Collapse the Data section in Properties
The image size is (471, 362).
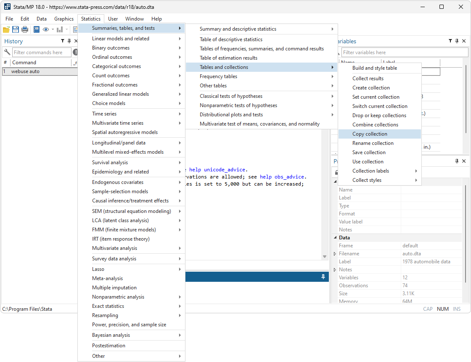pyautogui.click(x=335, y=238)
